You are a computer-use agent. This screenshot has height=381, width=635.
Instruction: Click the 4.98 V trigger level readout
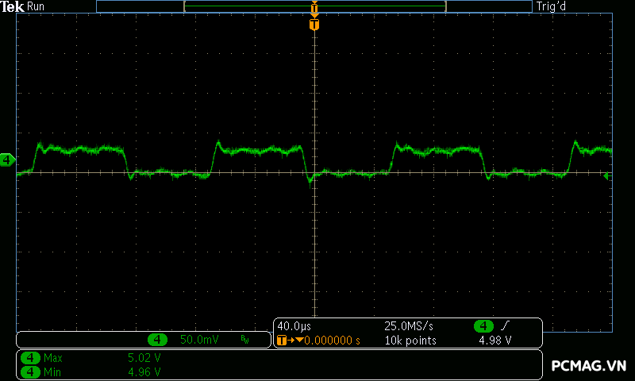495,341
